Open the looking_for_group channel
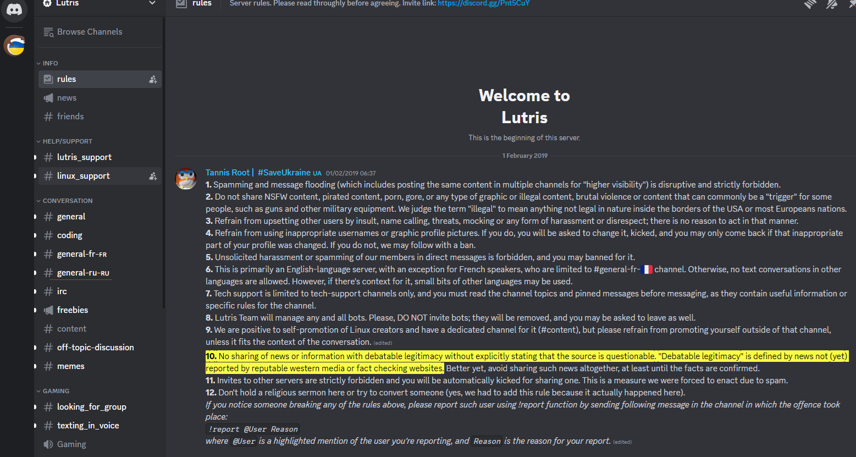This screenshot has width=856, height=457. click(100, 407)
